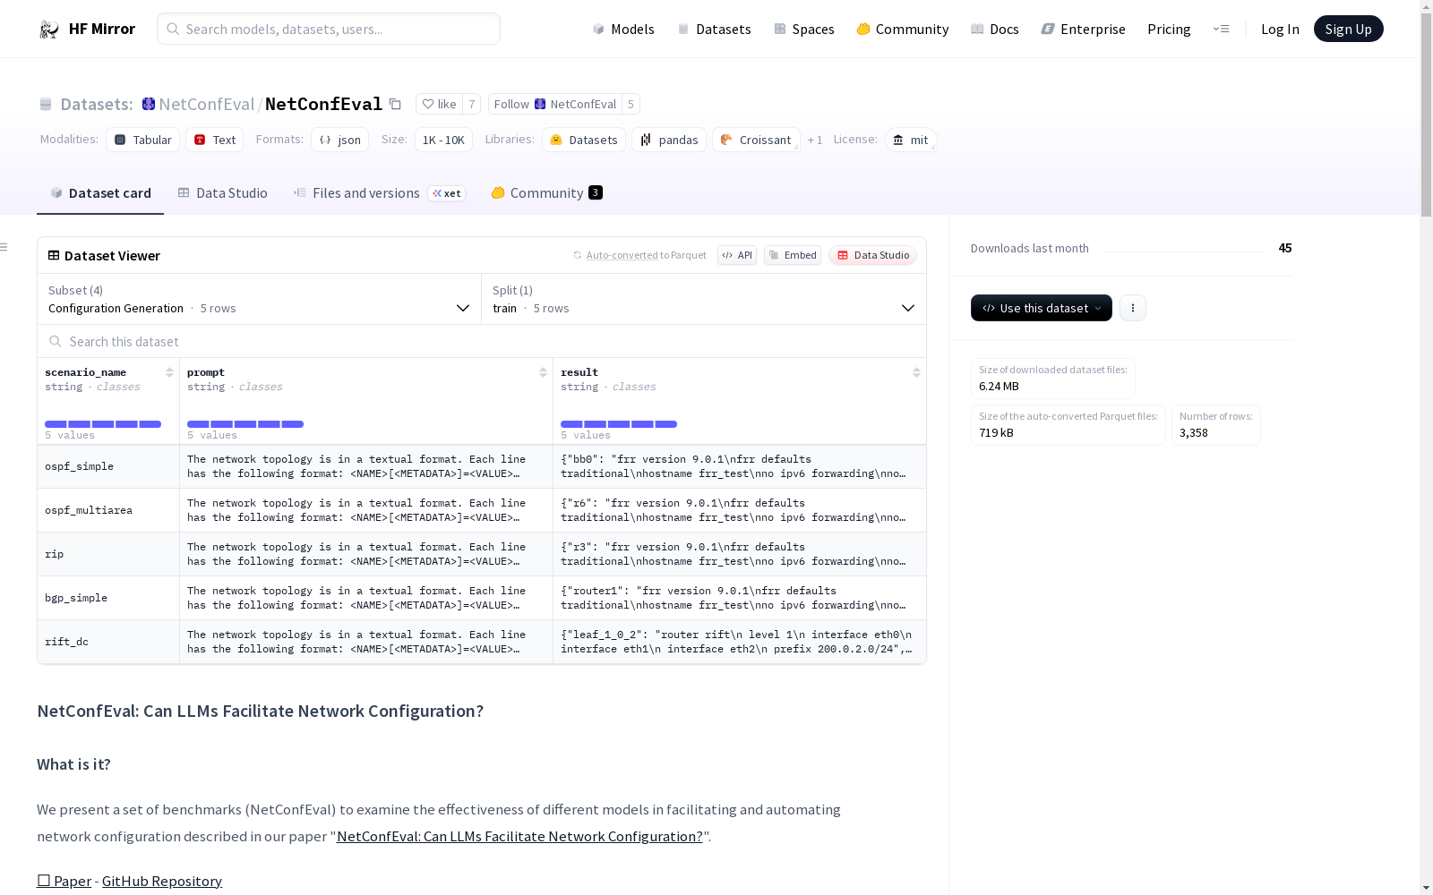Click the ospf_multiarea scenario cell

coord(108,510)
